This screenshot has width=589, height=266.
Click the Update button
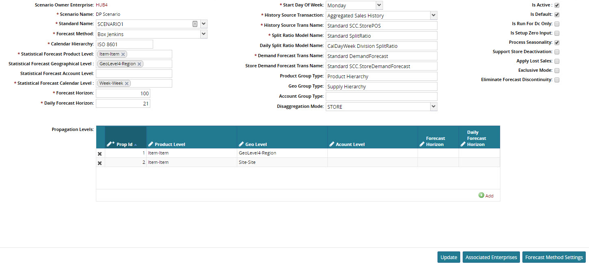coord(449,257)
